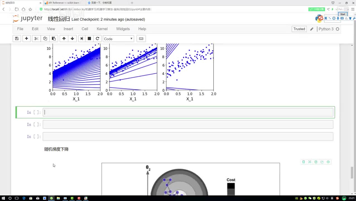Viewport: 356px width, 201px height.
Task: Open the browser home page
Action: tap(23, 9)
